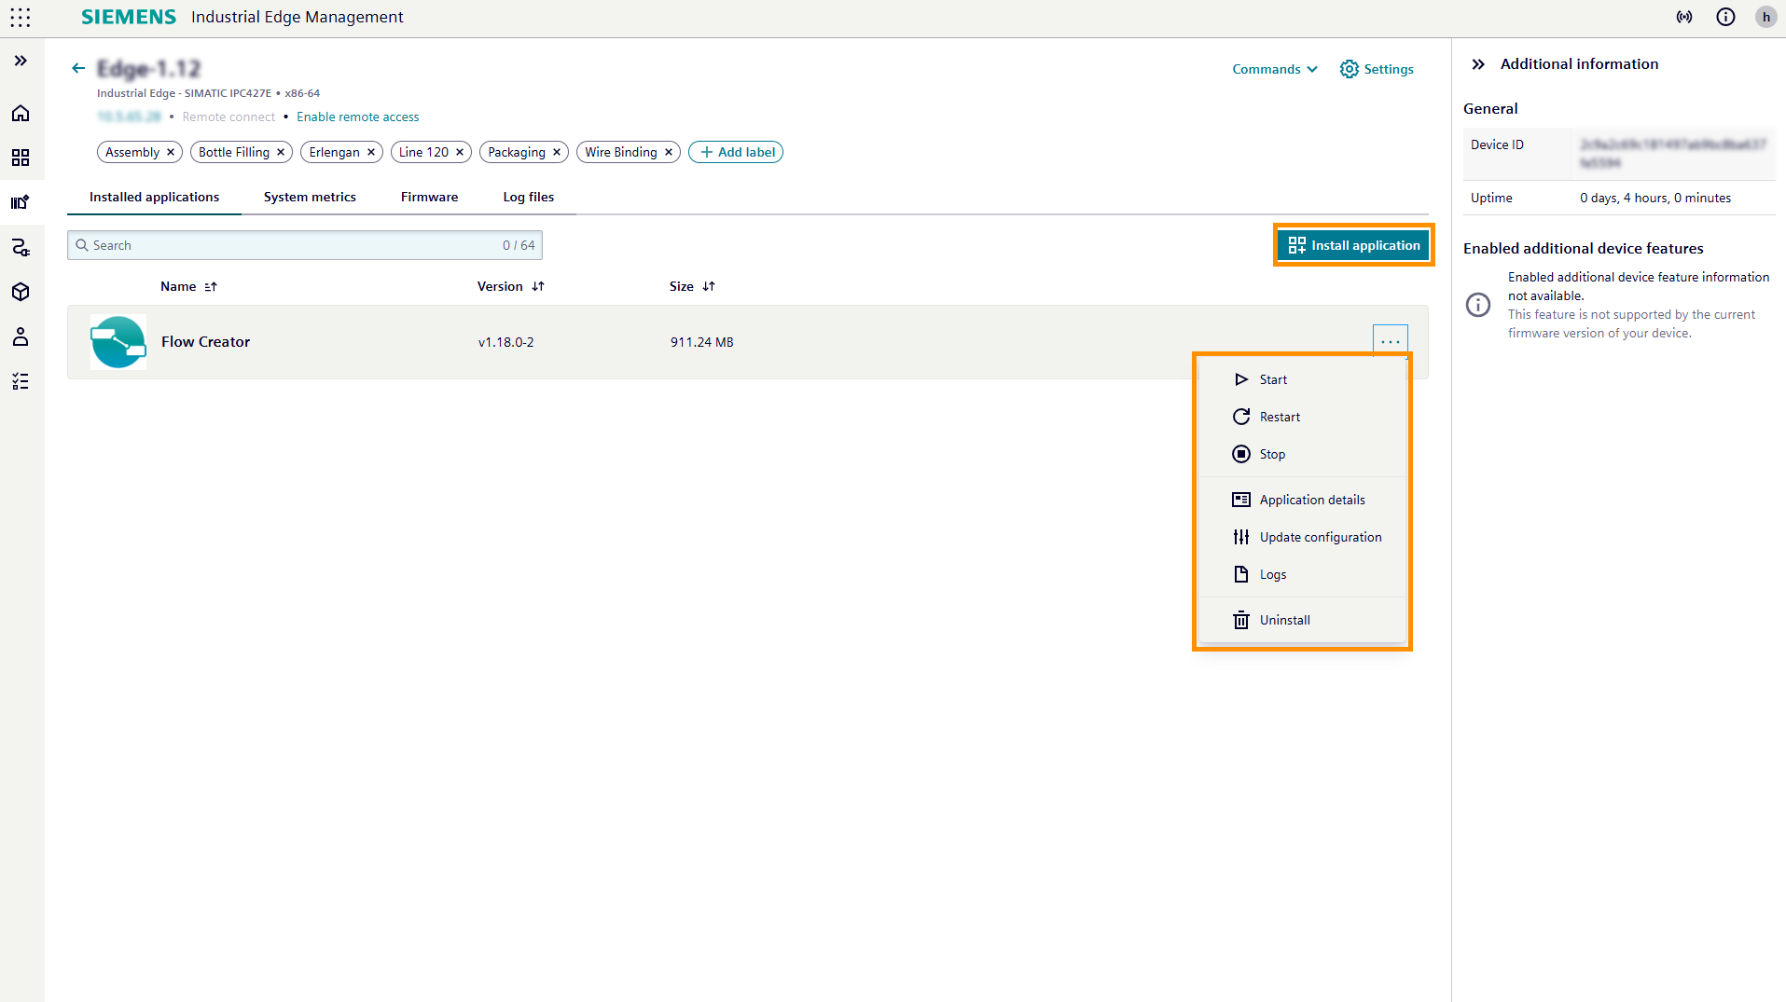
Task: Select Start from the context menu
Action: 1302,379
